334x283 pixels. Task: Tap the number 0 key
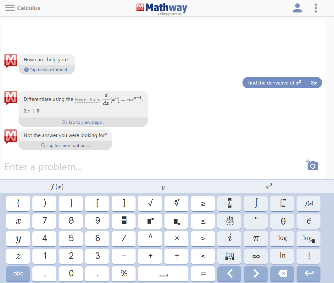click(x=71, y=274)
